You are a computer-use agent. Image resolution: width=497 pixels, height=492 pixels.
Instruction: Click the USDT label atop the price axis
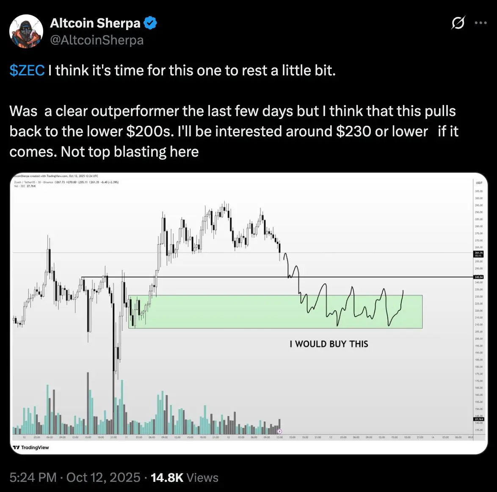tap(479, 183)
